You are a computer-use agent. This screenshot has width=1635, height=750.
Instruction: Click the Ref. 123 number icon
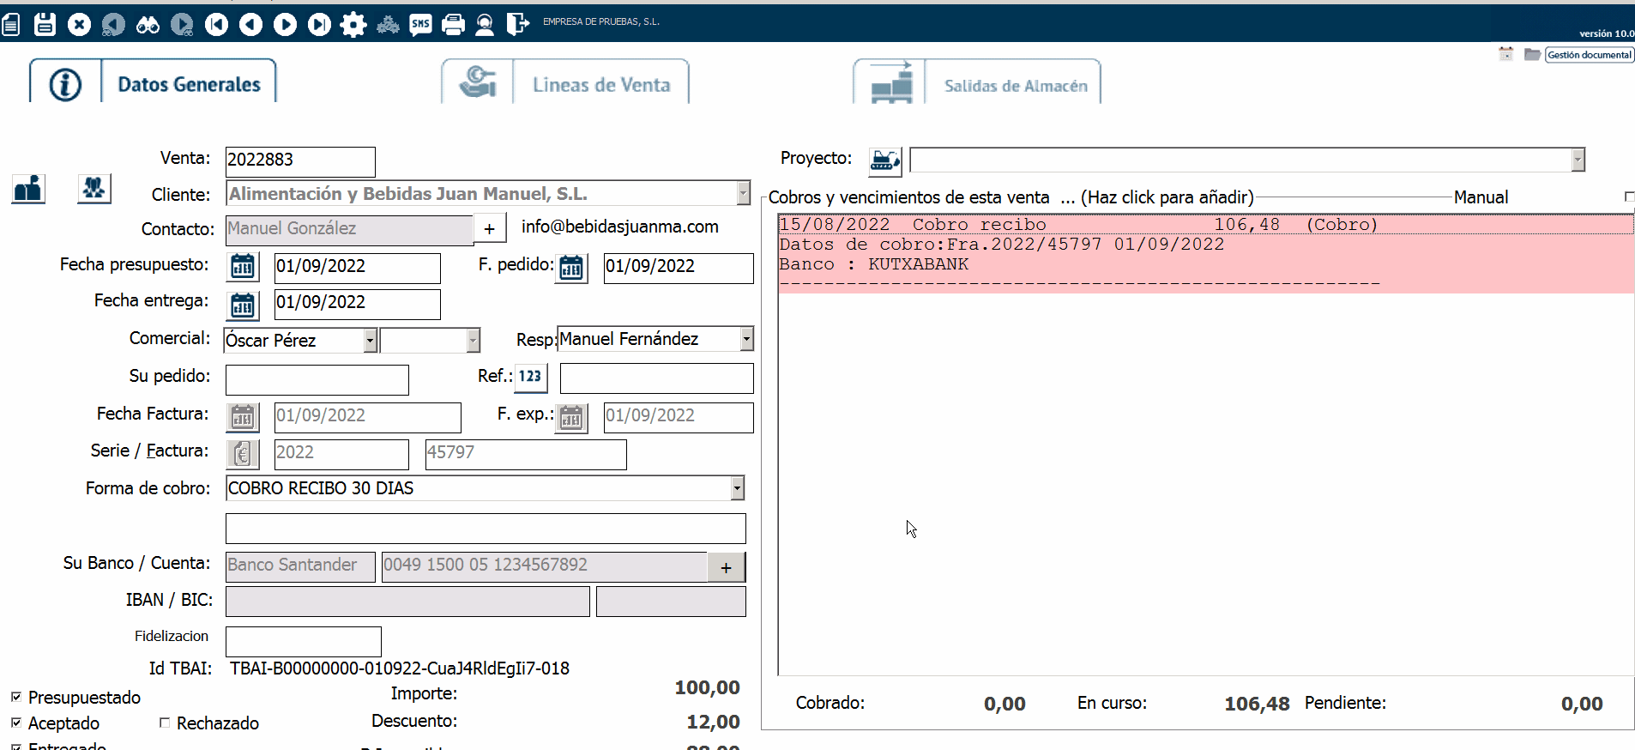click(530, 377)
